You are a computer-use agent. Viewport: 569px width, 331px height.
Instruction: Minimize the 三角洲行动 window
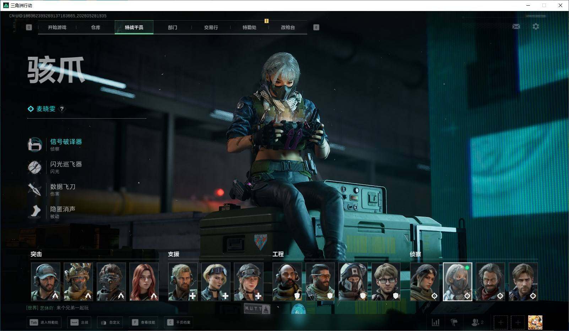point(528,5)
